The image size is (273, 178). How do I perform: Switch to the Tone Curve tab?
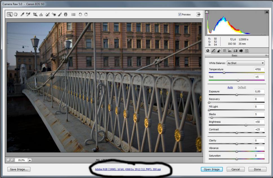pyautogui.click(x=213, y=51)
